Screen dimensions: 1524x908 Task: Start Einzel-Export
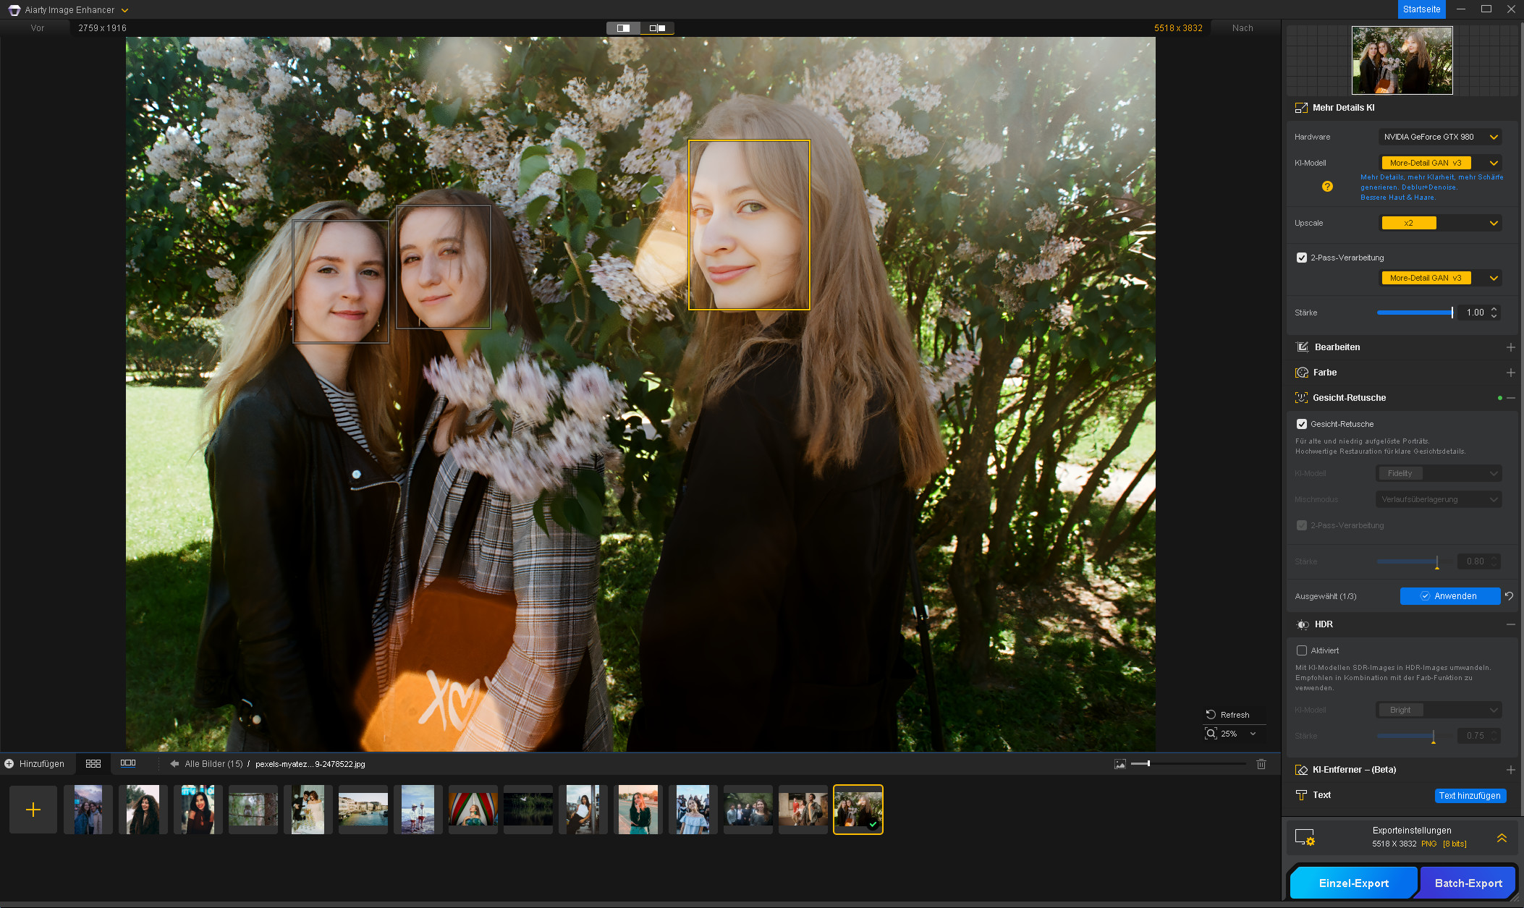[x=1353, y=883]
